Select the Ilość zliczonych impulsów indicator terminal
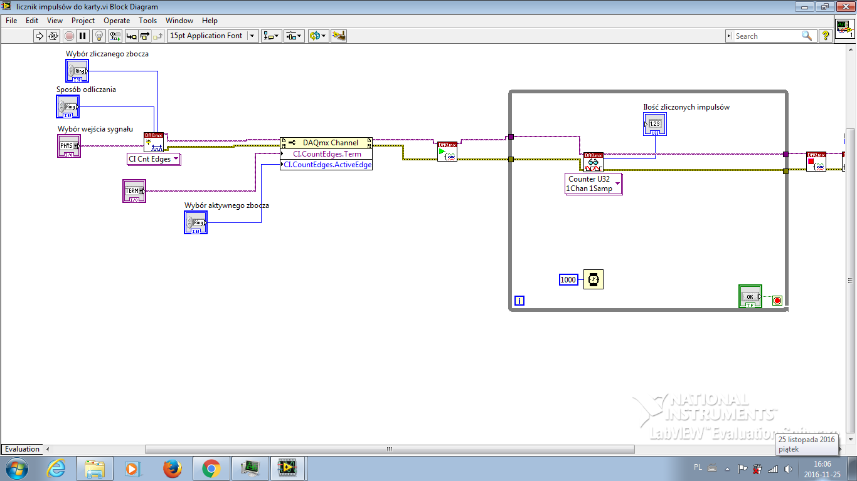The image size is (857, 481). point(655,124)
